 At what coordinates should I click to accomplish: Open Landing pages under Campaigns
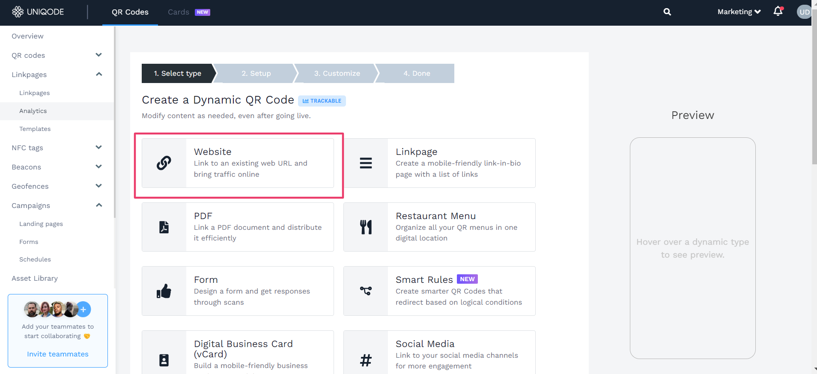pos(41,224)
